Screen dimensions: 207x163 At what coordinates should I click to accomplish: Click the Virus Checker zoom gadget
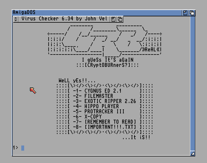coord(113,19)
